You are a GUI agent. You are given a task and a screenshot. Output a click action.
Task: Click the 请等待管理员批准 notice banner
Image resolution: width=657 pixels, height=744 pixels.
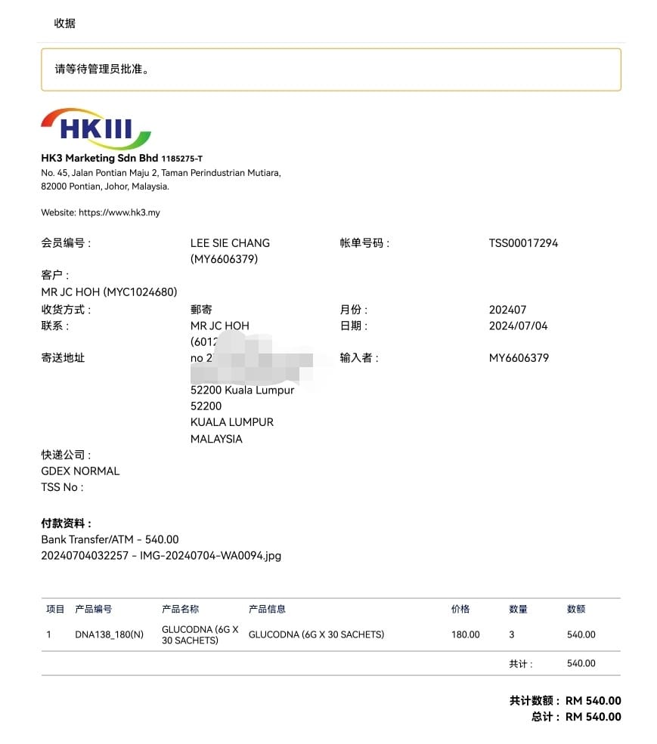click(330, 69)
